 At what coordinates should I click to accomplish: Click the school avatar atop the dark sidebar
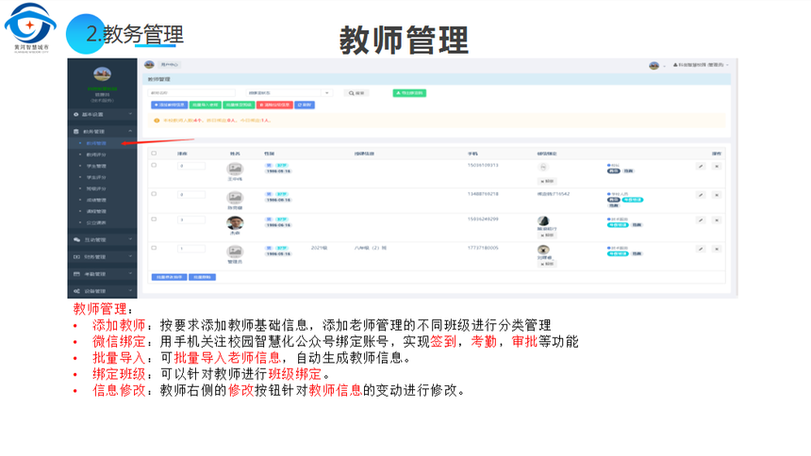tap(102, 73)
